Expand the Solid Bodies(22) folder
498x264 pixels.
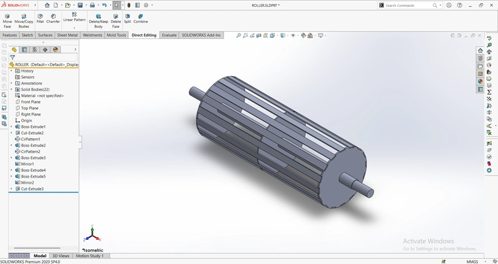[x=11, y=90]
